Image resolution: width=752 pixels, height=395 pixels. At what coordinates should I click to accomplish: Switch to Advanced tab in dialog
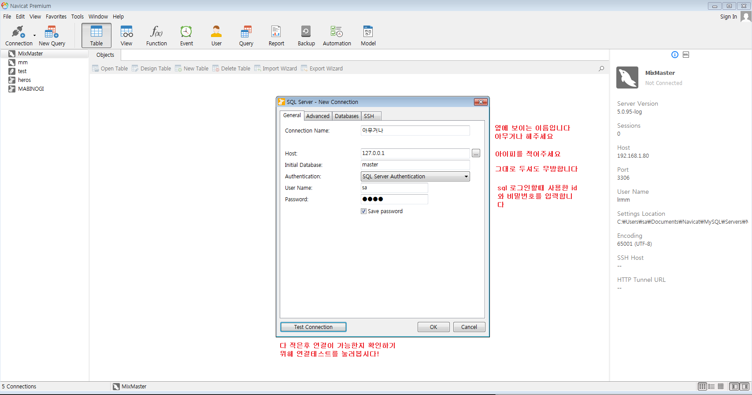click(x=318, y=116)
